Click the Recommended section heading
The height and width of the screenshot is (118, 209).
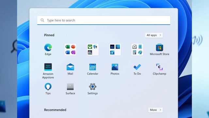pyautogui.click(x=55, y=110)
